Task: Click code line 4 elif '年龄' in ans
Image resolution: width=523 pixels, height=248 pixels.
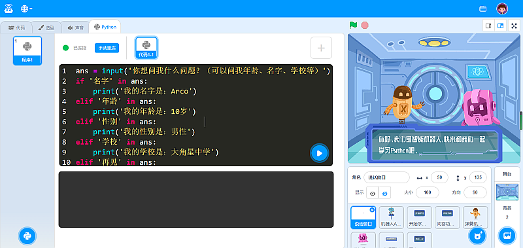Action: [x=116, y=101]
